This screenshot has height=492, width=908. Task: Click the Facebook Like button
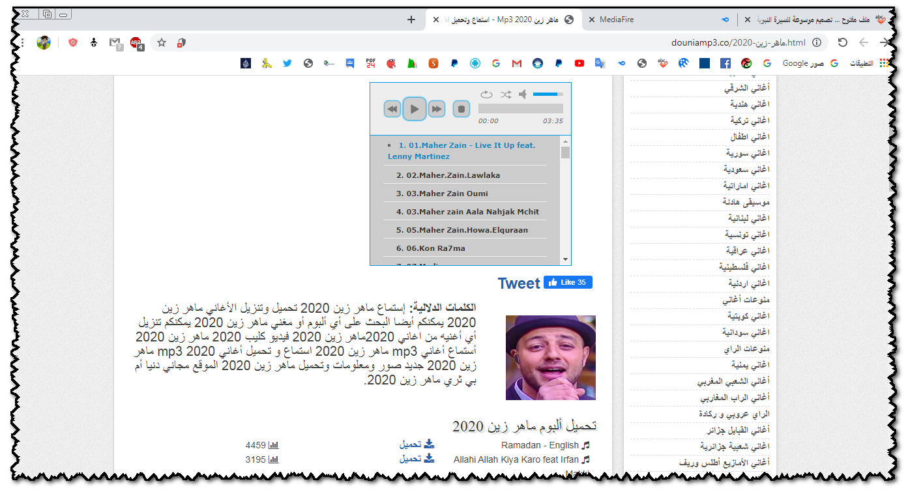568,282
